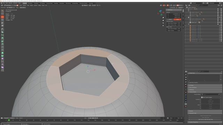Select the Smooth tool
223x125 pixels.
click(x=2, y=59)
